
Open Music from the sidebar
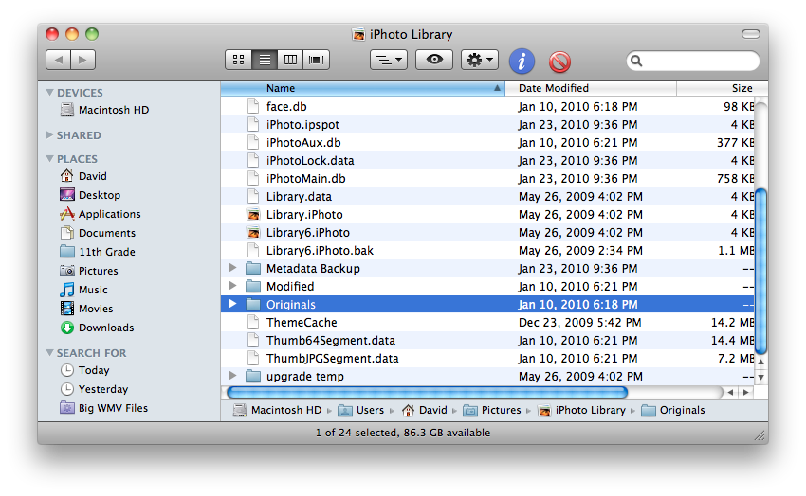83,290
